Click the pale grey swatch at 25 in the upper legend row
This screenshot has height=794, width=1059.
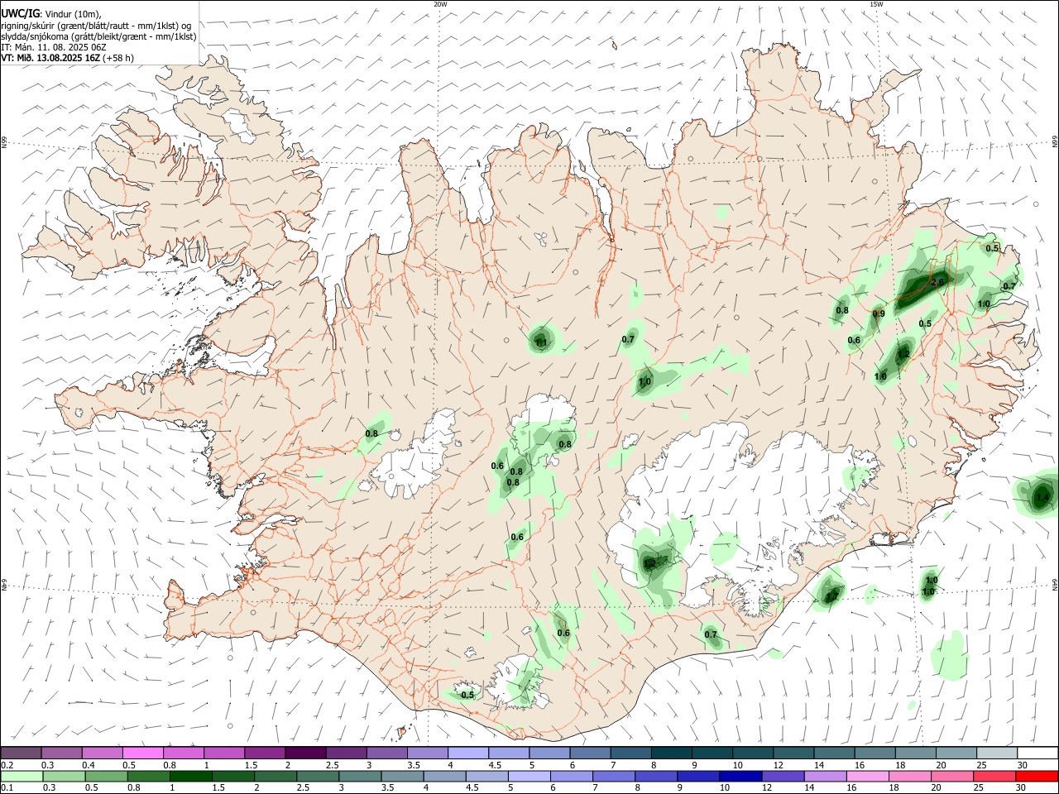tap(996, 753)
